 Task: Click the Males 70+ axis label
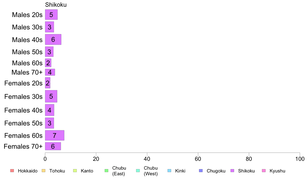(x=27, y=72)
